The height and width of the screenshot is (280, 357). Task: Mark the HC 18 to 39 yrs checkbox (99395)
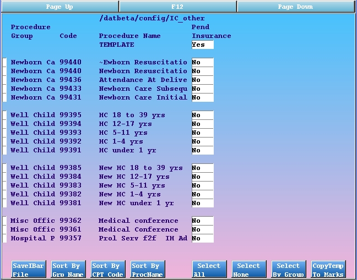(4, 115)
